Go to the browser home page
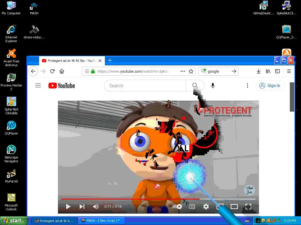 [62, 71]
